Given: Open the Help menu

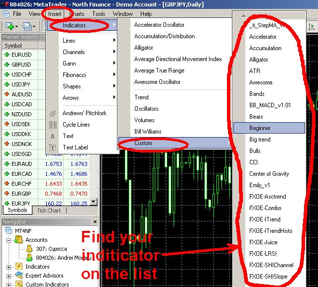Looking at the screenshot, I should (x=146, y=14).
